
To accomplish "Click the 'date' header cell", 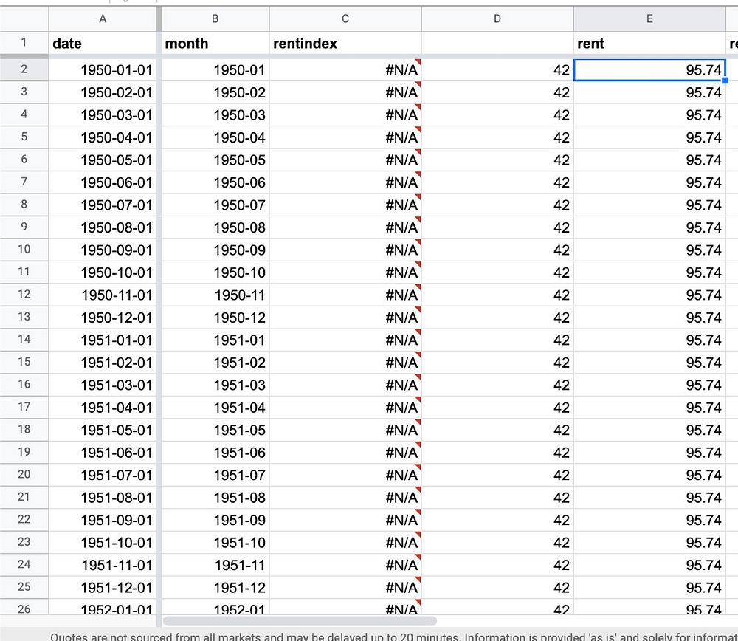I will click(103, 44).
